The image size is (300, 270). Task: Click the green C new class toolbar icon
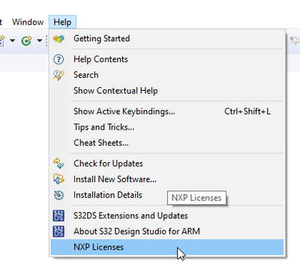[26, 40]
